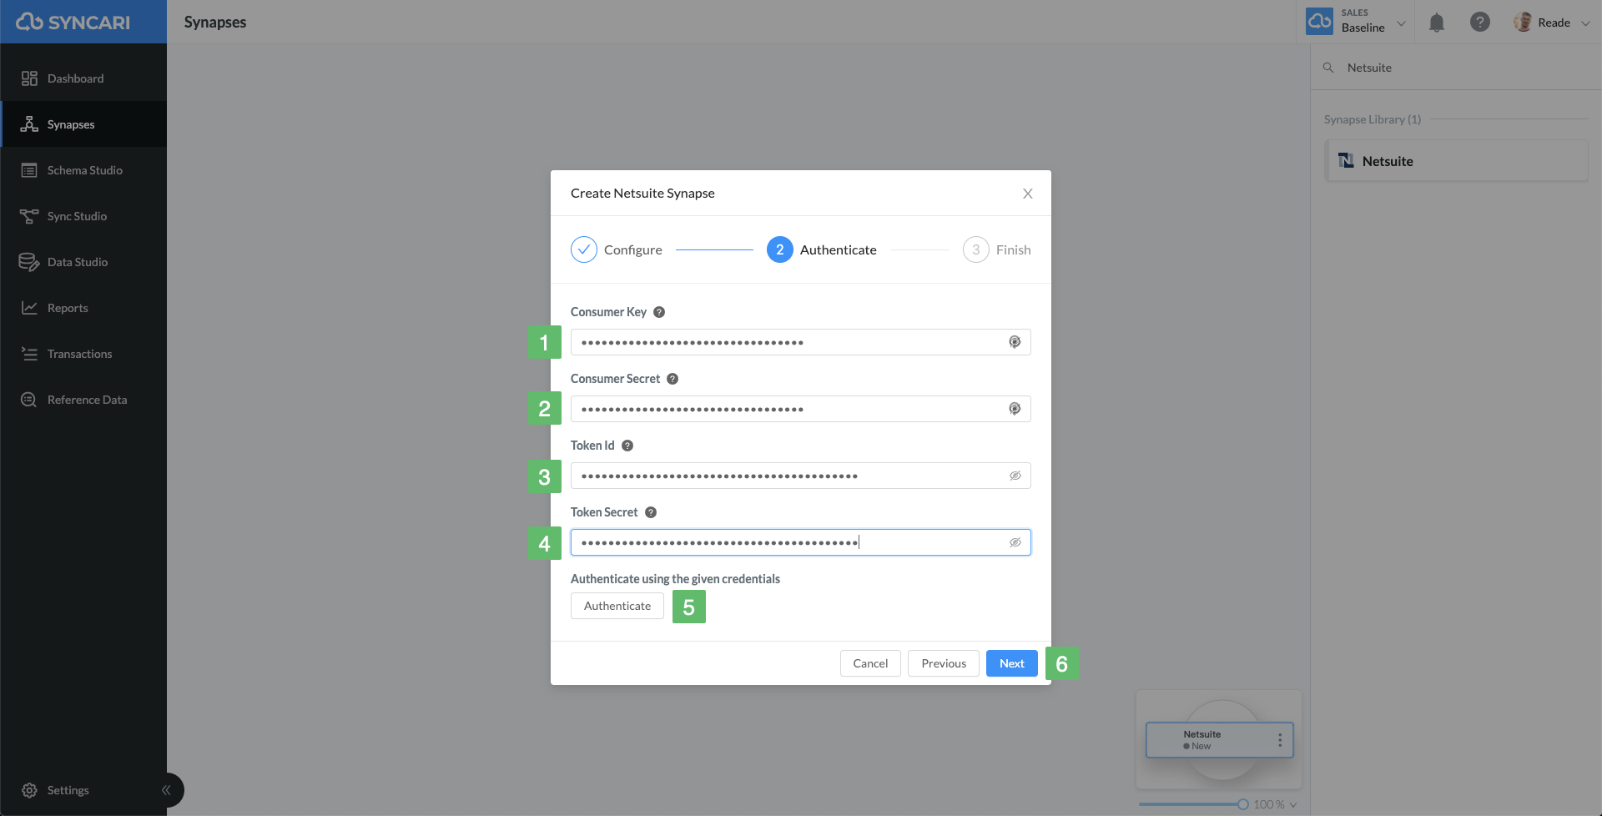This screenshot has width=1602, height=816.
Task: Show help for Token Id
Action: pos(627,446)
